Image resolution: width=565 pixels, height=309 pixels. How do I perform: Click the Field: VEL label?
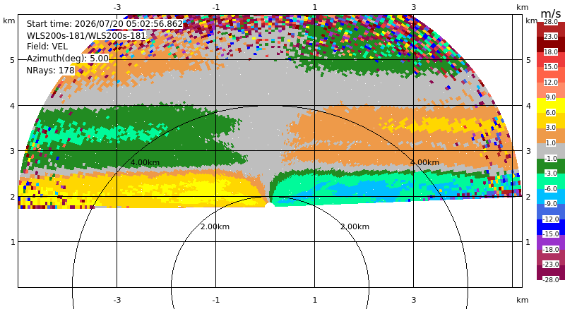(x=47, y=47)
